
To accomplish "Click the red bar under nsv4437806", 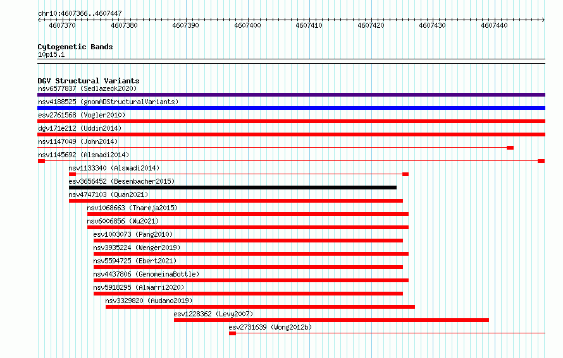I will (x=251, y=280).
